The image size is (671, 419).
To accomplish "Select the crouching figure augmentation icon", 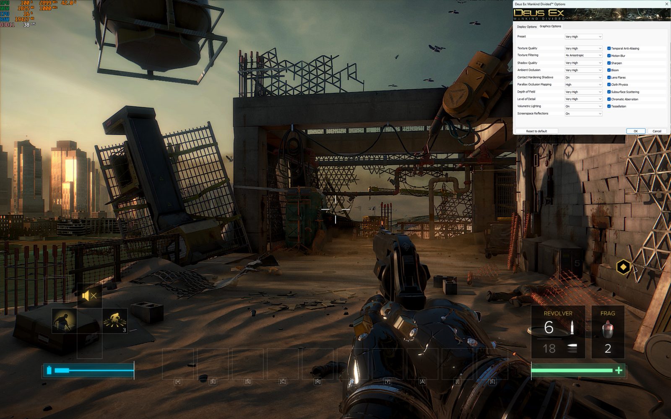I will tap(64, 321).
